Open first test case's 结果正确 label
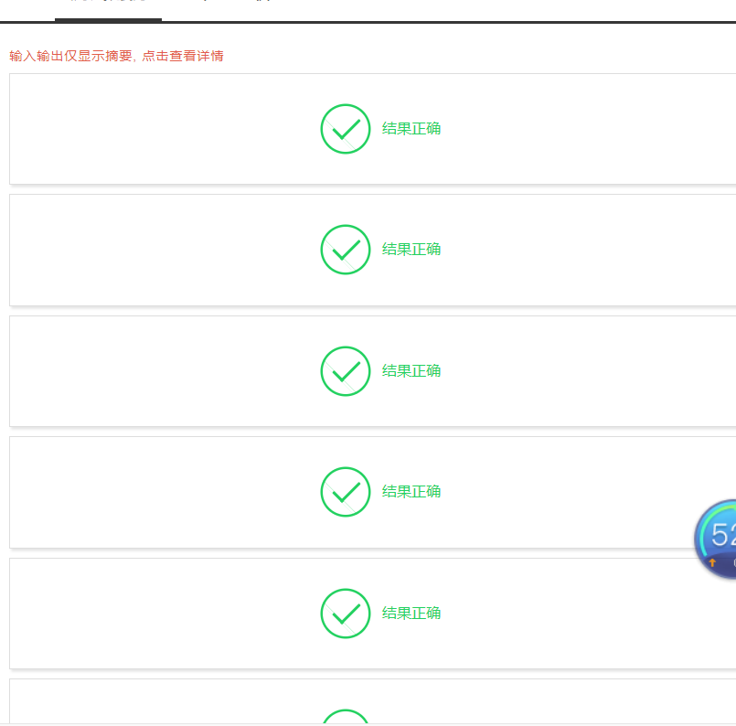736x726 pixels. coord(411,129)
